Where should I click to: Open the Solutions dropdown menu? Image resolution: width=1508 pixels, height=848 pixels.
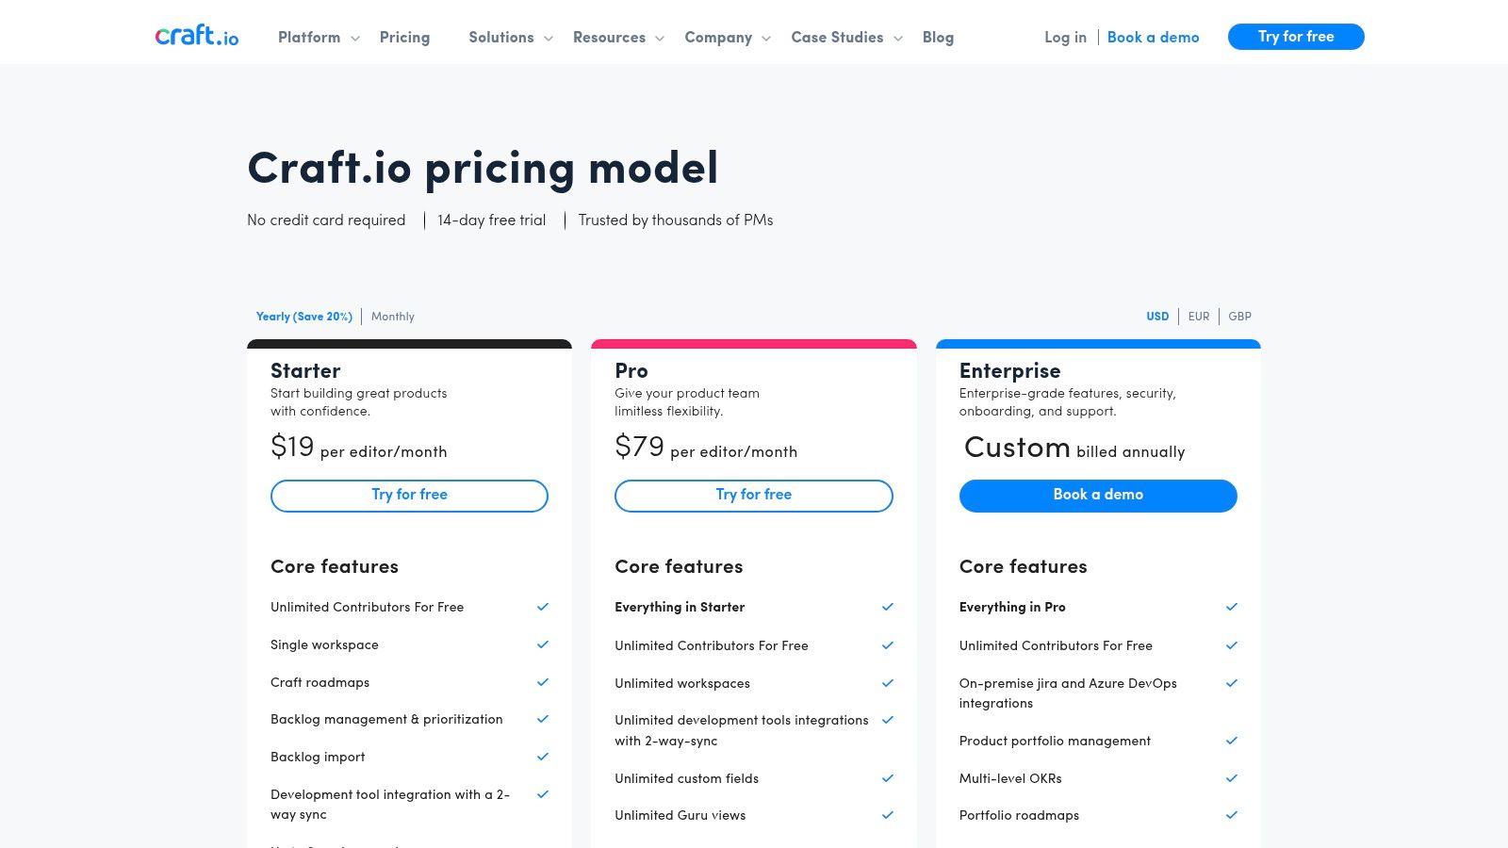[501, 38]
